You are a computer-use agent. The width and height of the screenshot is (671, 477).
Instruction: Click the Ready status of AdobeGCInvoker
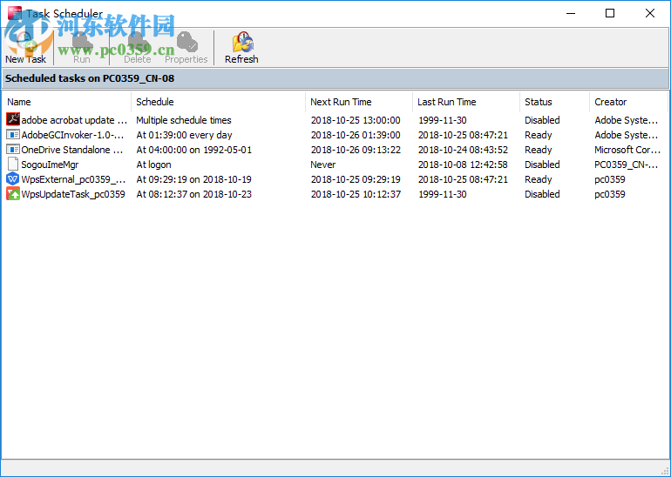point(539,135)
